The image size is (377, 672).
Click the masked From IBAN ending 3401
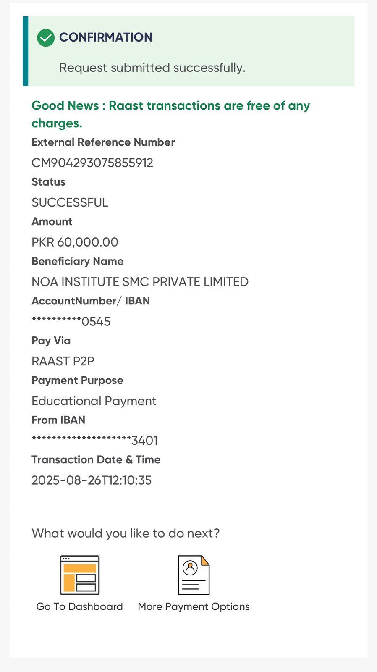click(95, 441)
